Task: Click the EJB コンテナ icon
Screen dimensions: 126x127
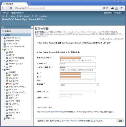Action: point(7,81)
